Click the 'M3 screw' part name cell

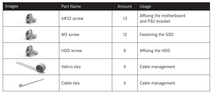[x=86, y=34]
